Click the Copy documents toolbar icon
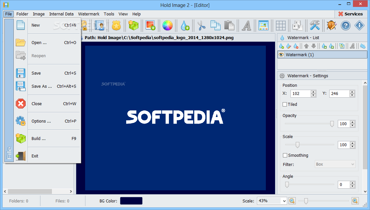The width and height of the screenshot is (370, 210). (x=215, y=25)
